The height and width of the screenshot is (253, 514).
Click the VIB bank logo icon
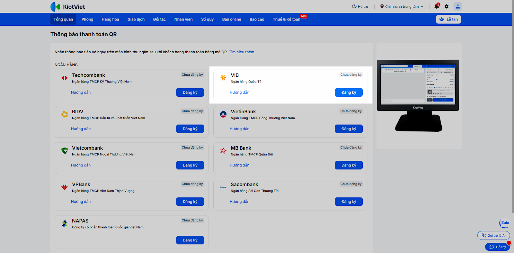[223, 78]
